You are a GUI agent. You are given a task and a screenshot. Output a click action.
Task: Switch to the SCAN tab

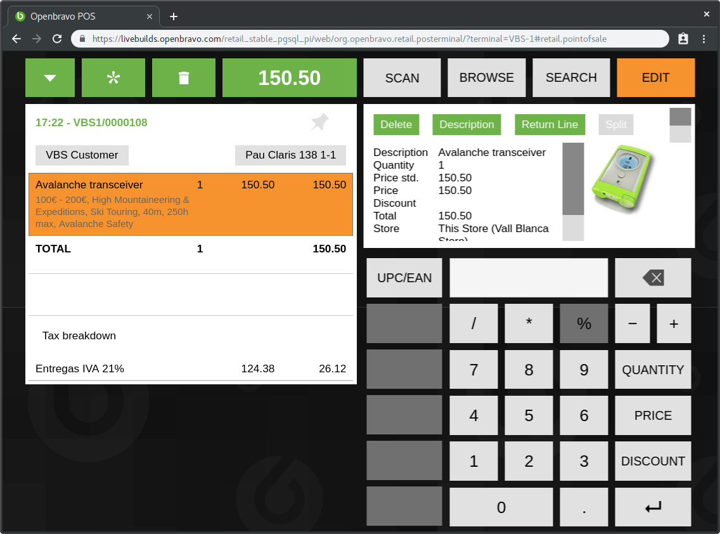click(402, 77)
